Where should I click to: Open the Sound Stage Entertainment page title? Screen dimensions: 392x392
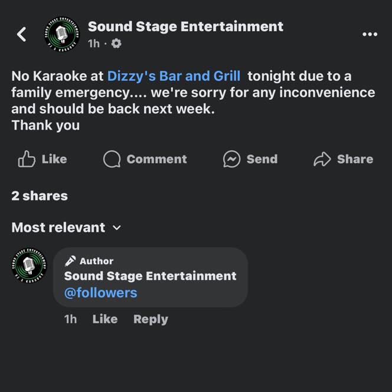click(185, 27)
